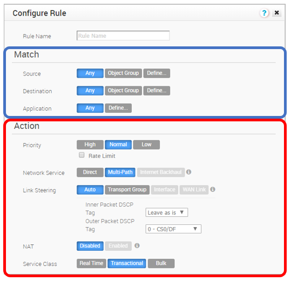Select Object Group for Destination

point(124,91)
